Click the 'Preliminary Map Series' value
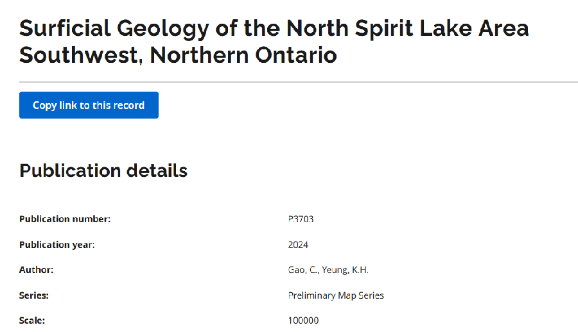This screenshot has width=578, height=332. coord(336,295)
